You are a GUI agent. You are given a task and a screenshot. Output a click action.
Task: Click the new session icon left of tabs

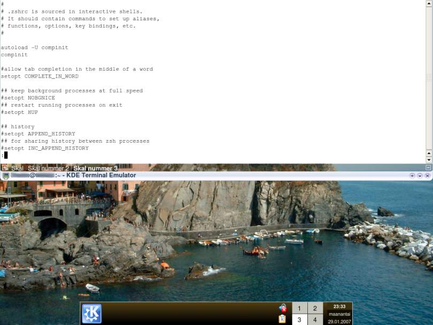tap(5, 168)
